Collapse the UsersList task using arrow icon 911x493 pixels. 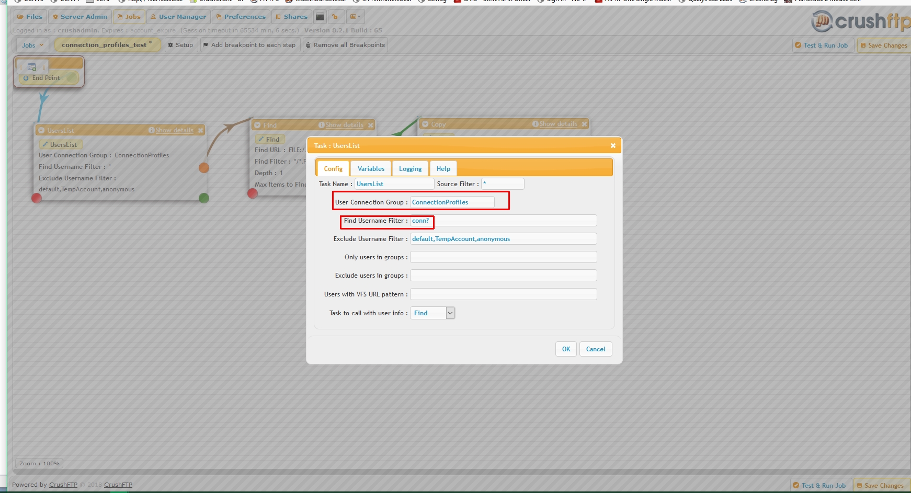pyautogui.click(x=41, y=131)
